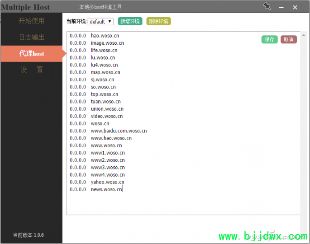
Task: Switch to the 开始使用 tab
Action: click(x=31, y=21)
